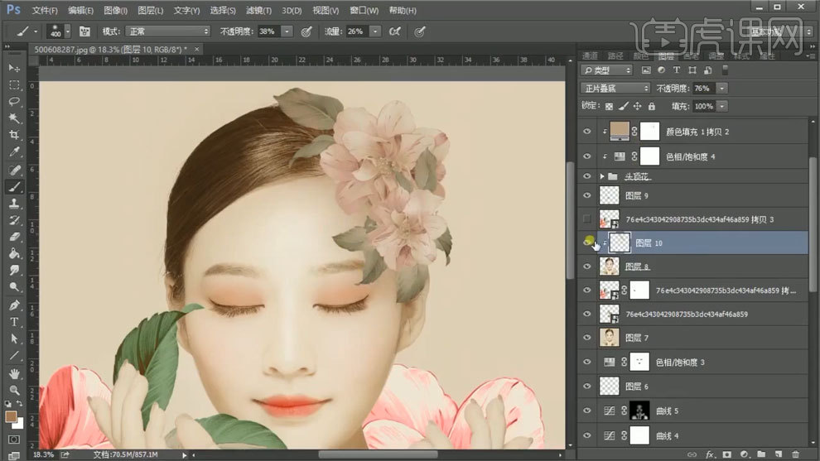Add a layer style via the fx icon

pos(710,454)
